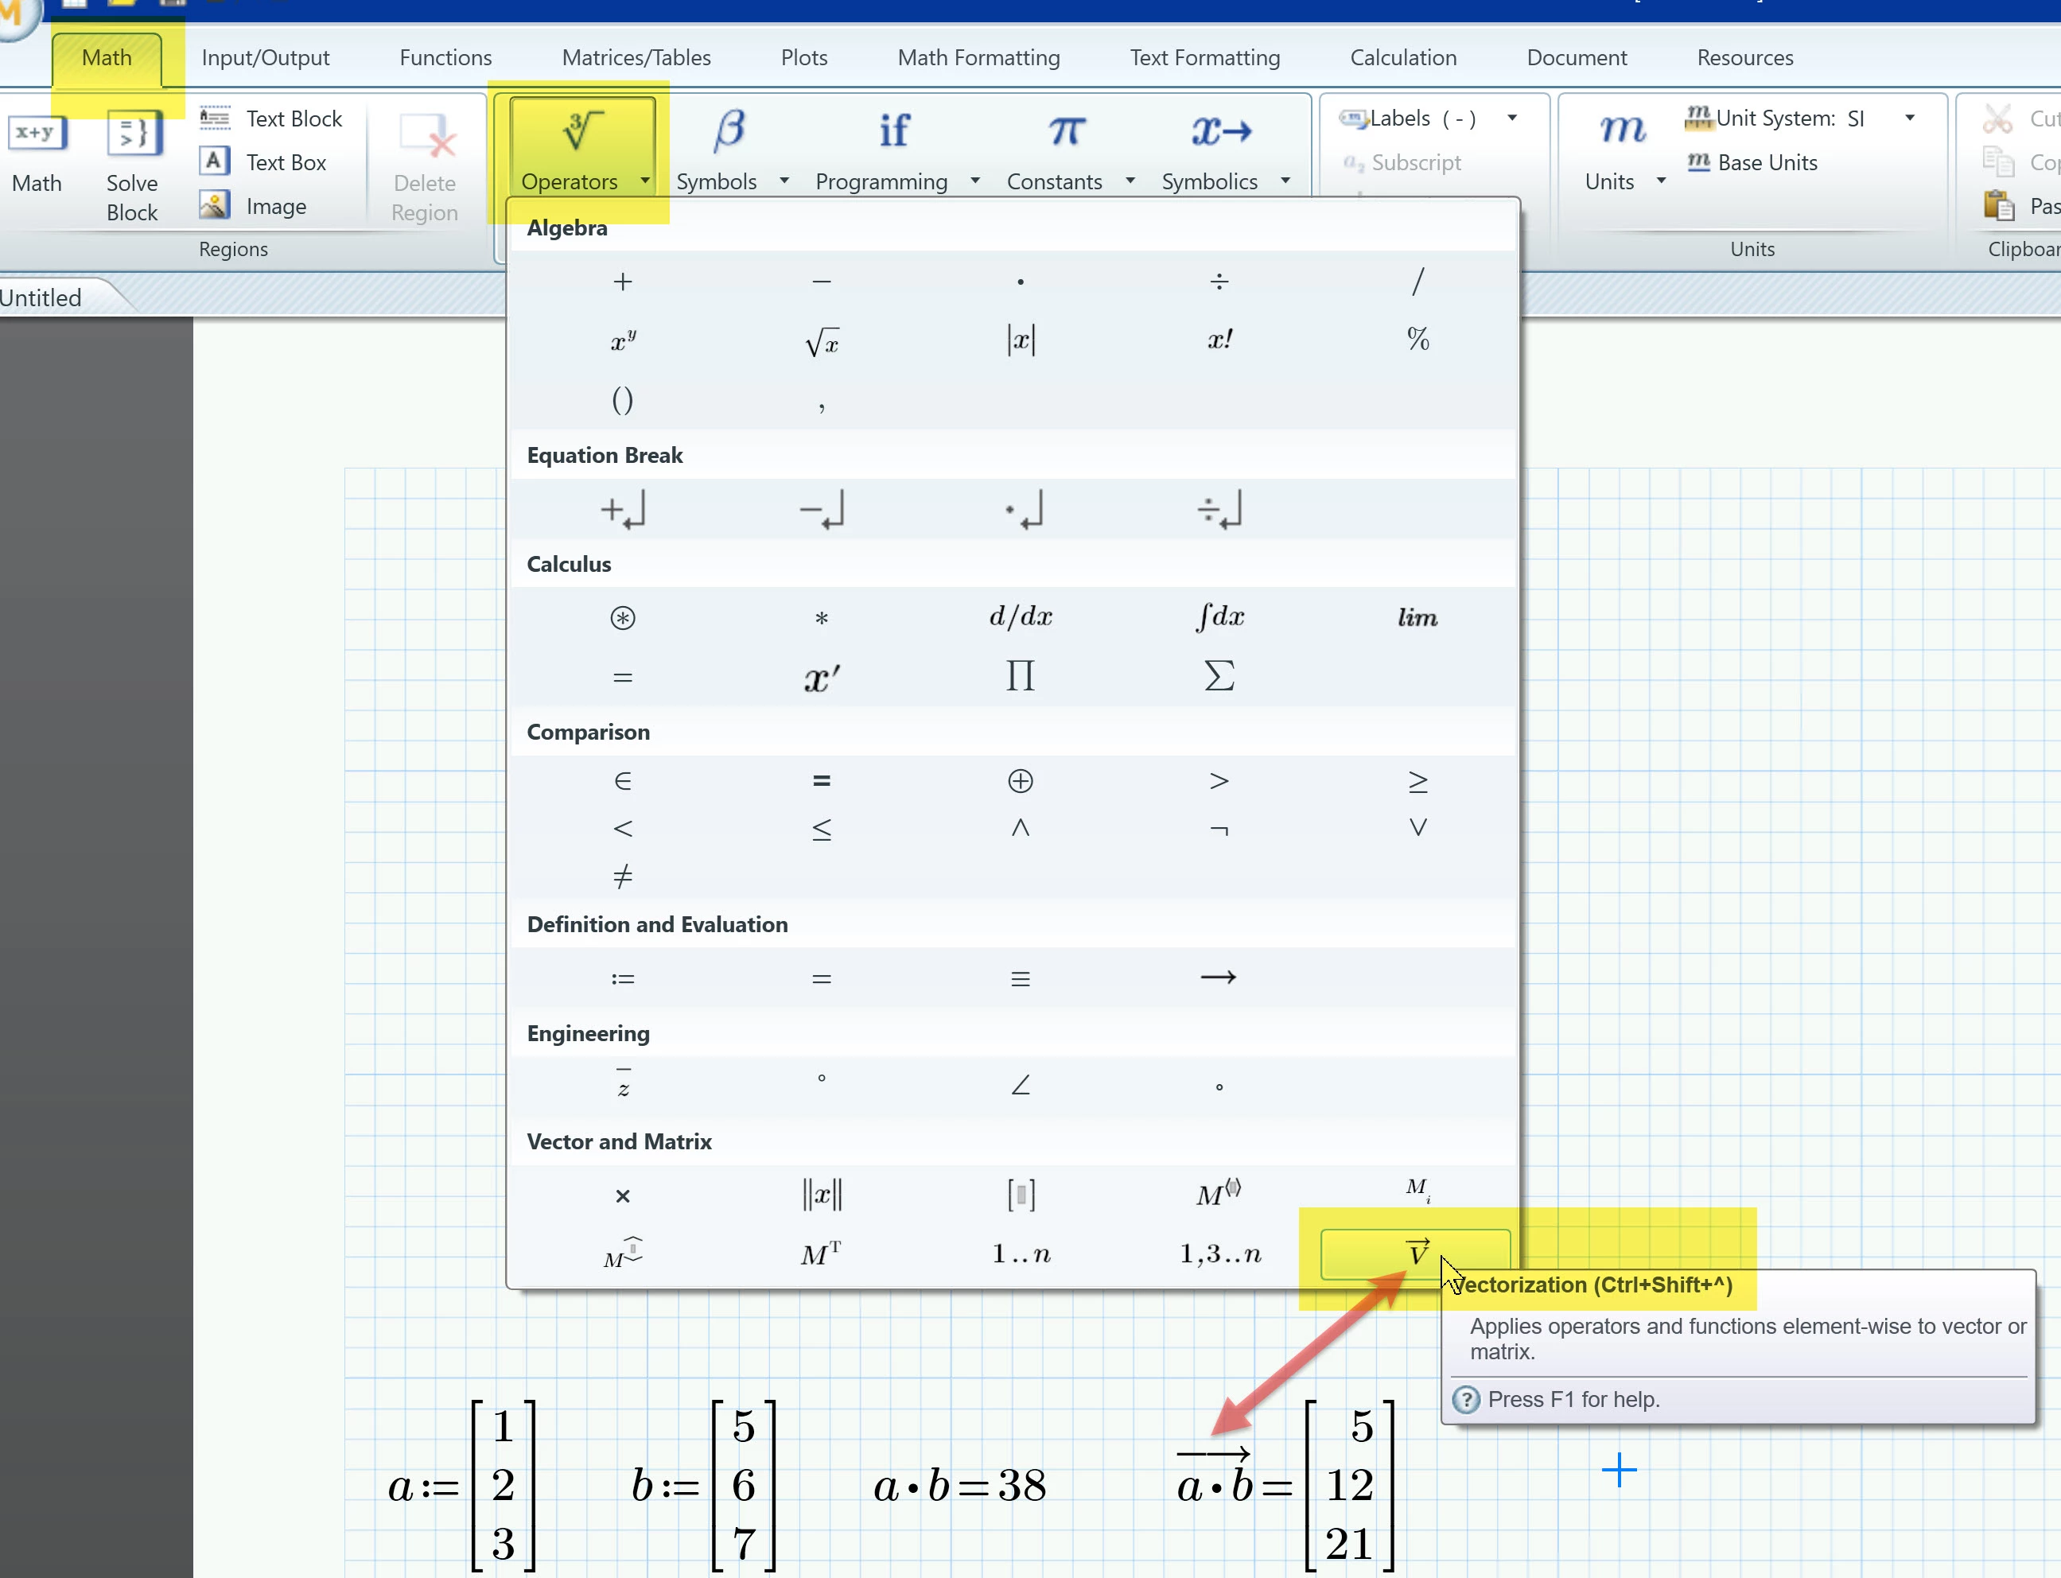
Task: Open the Unit System SI dropdown
Action: tap(1909, 119)
